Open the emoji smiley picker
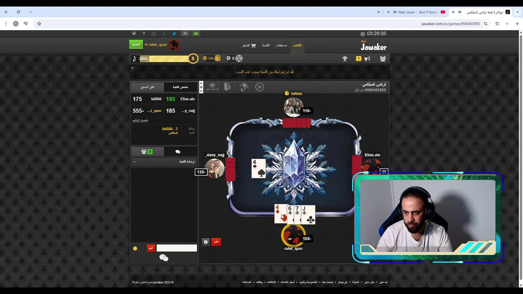The height and width of the screenshot is (294, 523). 135,248
